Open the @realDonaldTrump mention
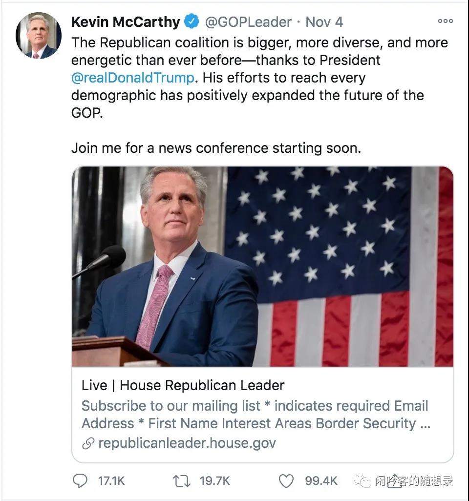The width and height of the screenshot is (469, 501). (x=132, y=78)
